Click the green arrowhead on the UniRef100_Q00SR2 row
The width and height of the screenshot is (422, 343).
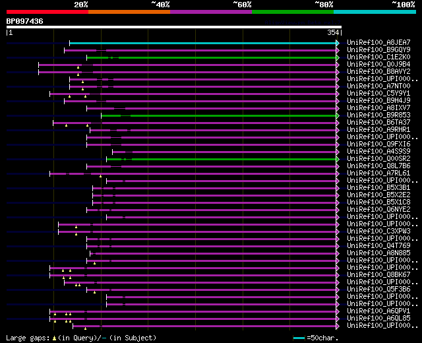[338, 159]
